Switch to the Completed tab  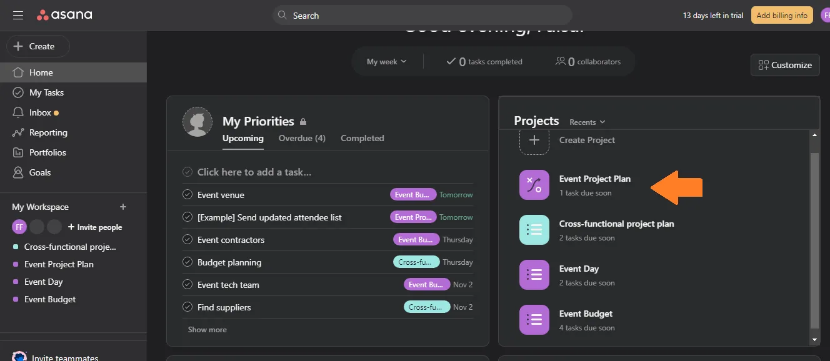pos(362,138)
